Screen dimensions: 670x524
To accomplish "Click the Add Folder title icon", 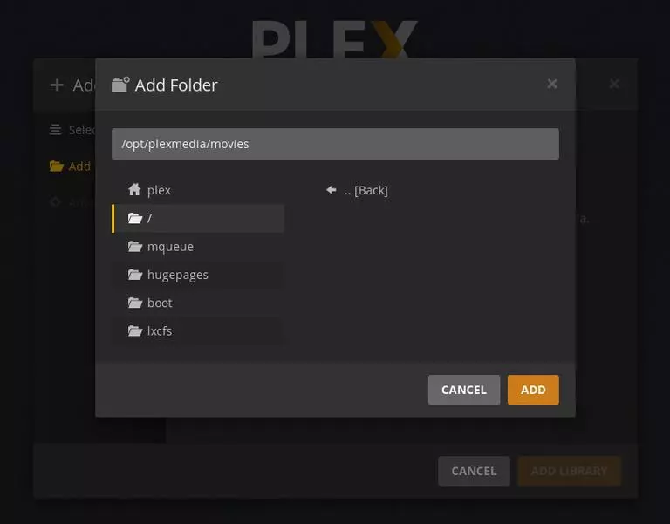I will click(x=120, y=85).
